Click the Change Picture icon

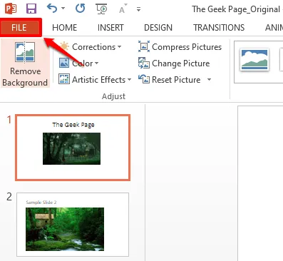click(144, 63)
